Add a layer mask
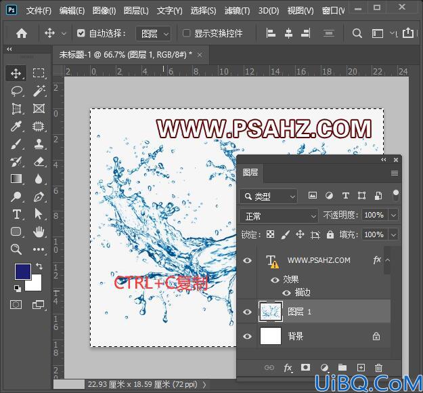Viewport: 423px width, 393px height. [x=305, y=367]
